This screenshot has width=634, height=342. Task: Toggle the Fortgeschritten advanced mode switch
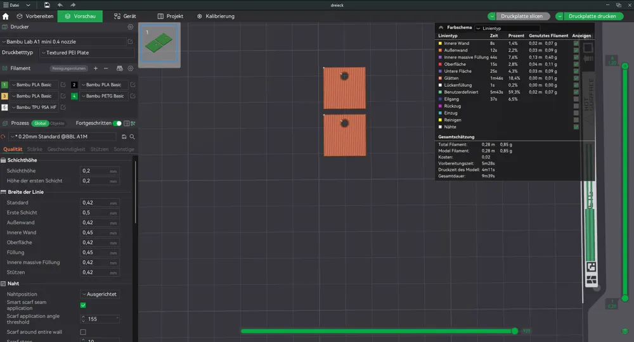(x=117, y=123)
